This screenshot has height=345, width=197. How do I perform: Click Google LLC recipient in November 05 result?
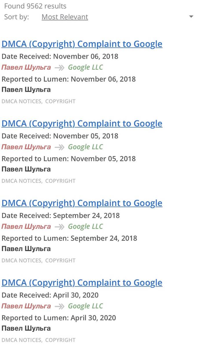click(85, 147)
